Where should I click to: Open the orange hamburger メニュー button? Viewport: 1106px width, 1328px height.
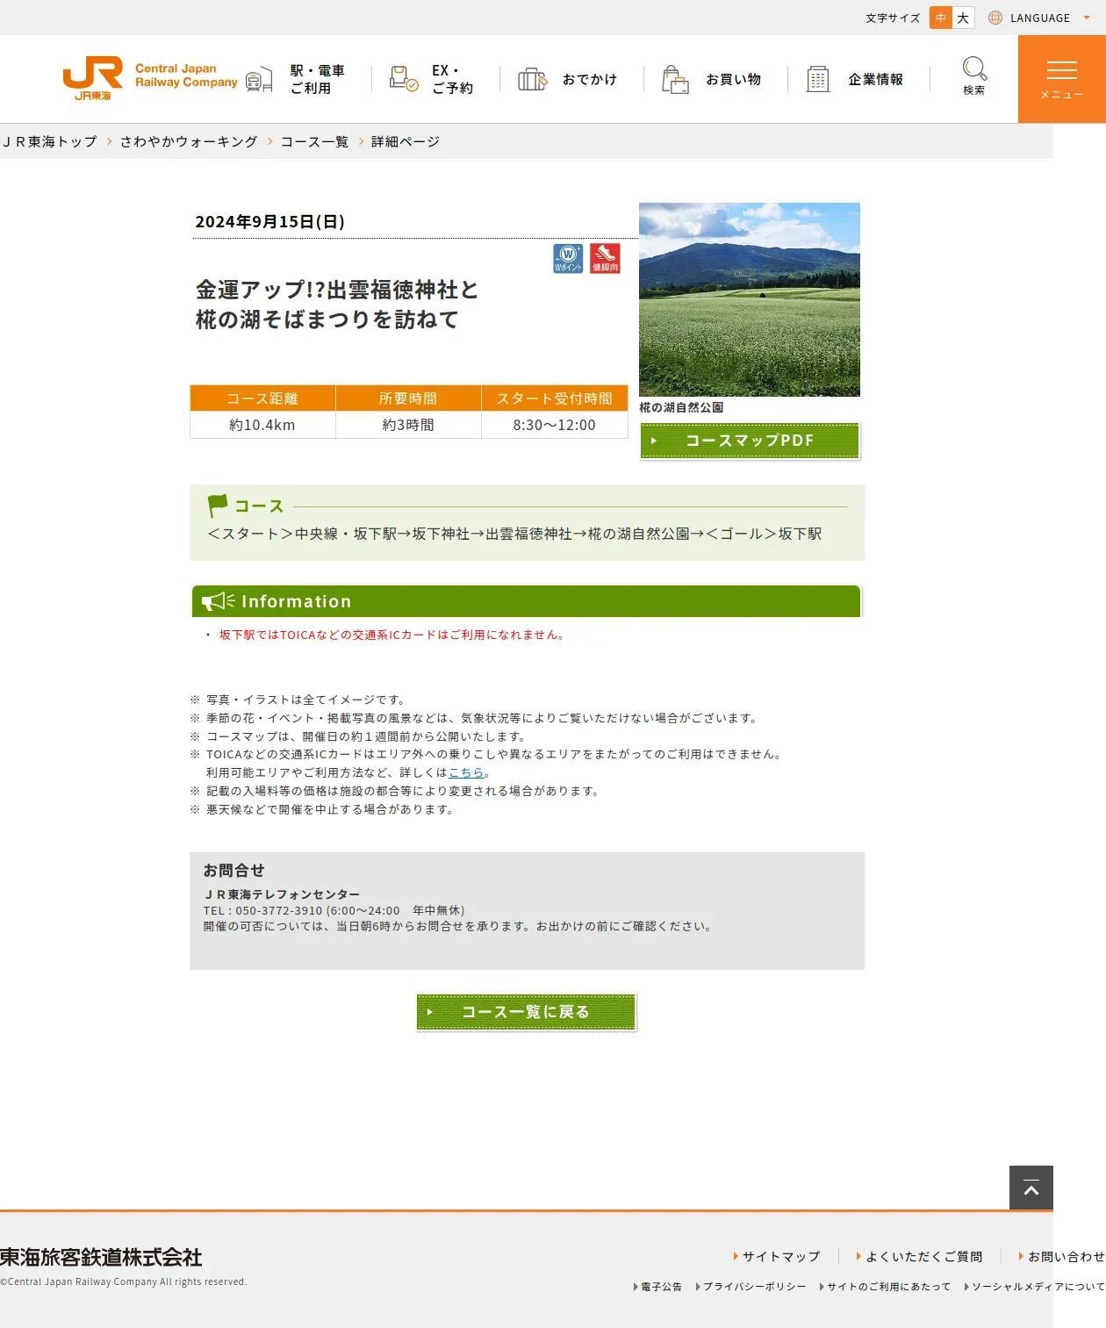tap(1062, 79)
